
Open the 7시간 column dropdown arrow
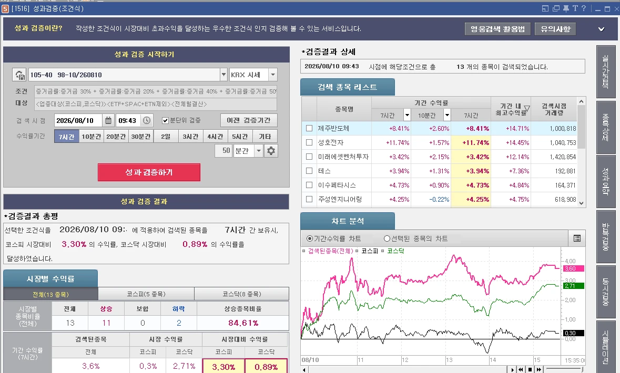click(x=407, y=115)
